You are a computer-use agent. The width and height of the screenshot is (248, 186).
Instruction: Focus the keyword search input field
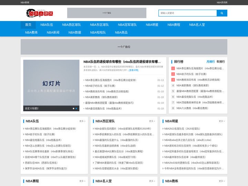(x=188, y=13)
